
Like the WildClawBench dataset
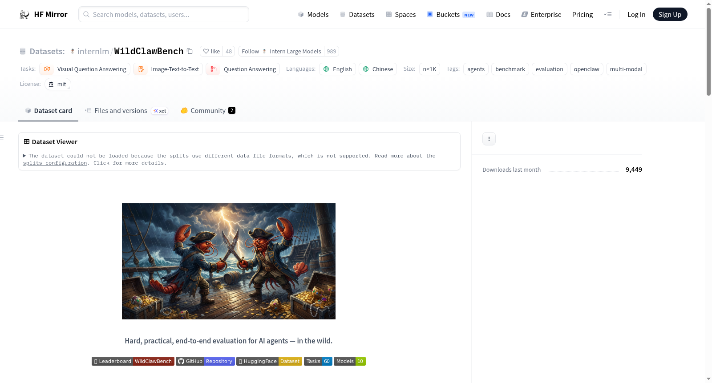pyautogui.click(x=211, y=51)
